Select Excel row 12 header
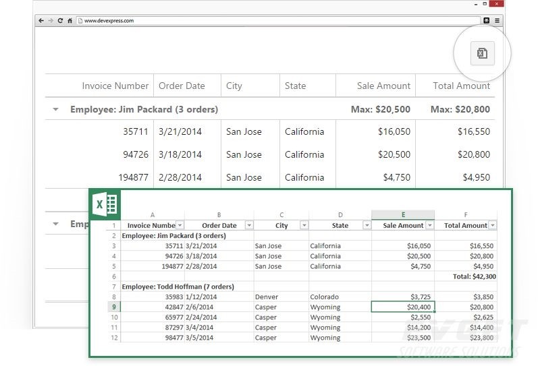The width and height of the screenshot is (538, 366). 114,338
